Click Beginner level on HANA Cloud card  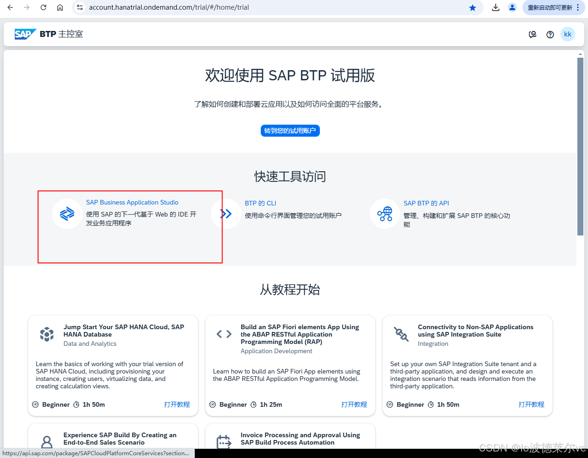pyautogui.click(x=56, y=404)
